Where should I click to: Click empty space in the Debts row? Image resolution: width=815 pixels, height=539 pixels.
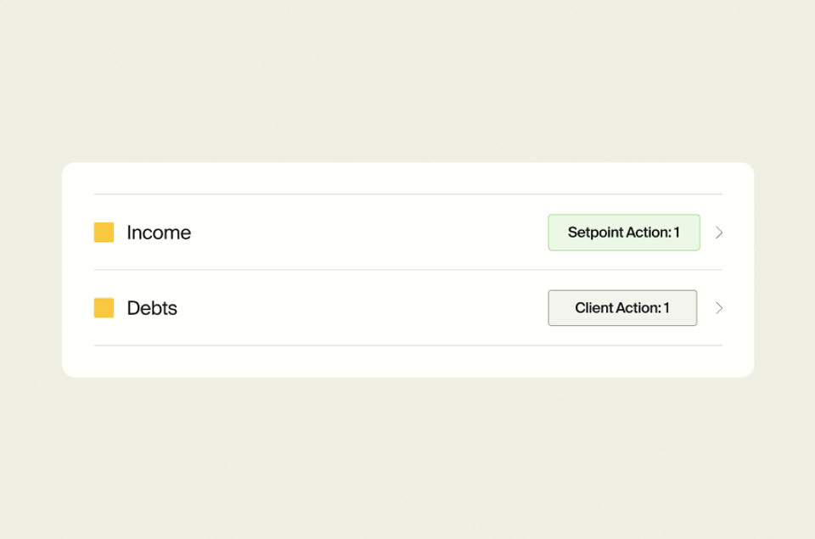364,308
